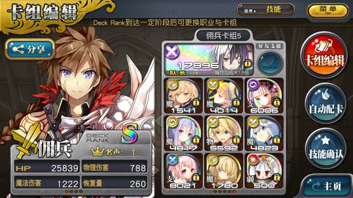Viewport: 353px width, 198px height.
Task: Pick the card with power 500
Action: tap(264, 171)
